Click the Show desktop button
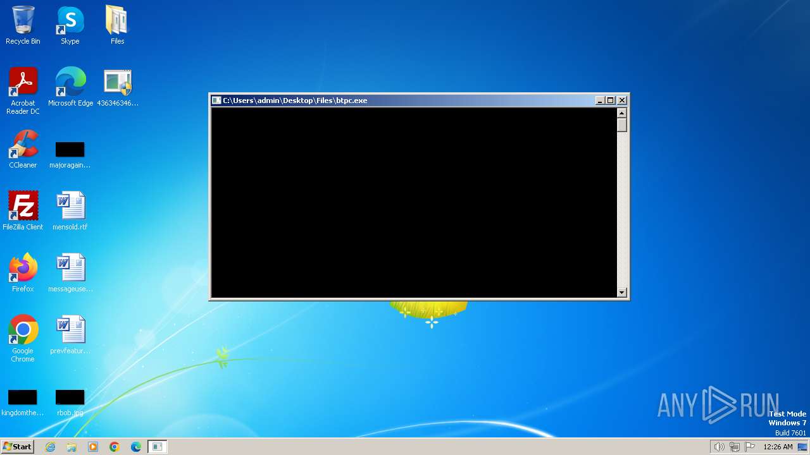 point(802,447)
